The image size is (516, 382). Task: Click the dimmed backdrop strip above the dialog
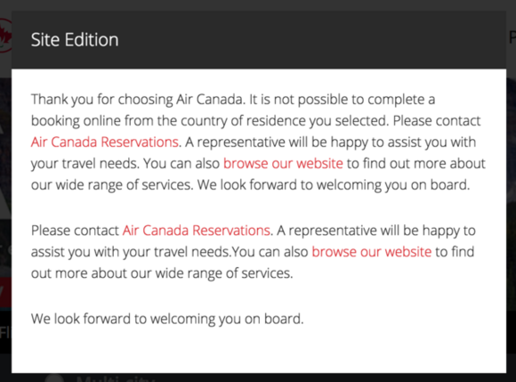(258, 5)
